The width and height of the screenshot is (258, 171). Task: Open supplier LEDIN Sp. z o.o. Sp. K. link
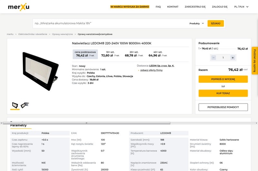pyautogui.click(x=162, y=66)
